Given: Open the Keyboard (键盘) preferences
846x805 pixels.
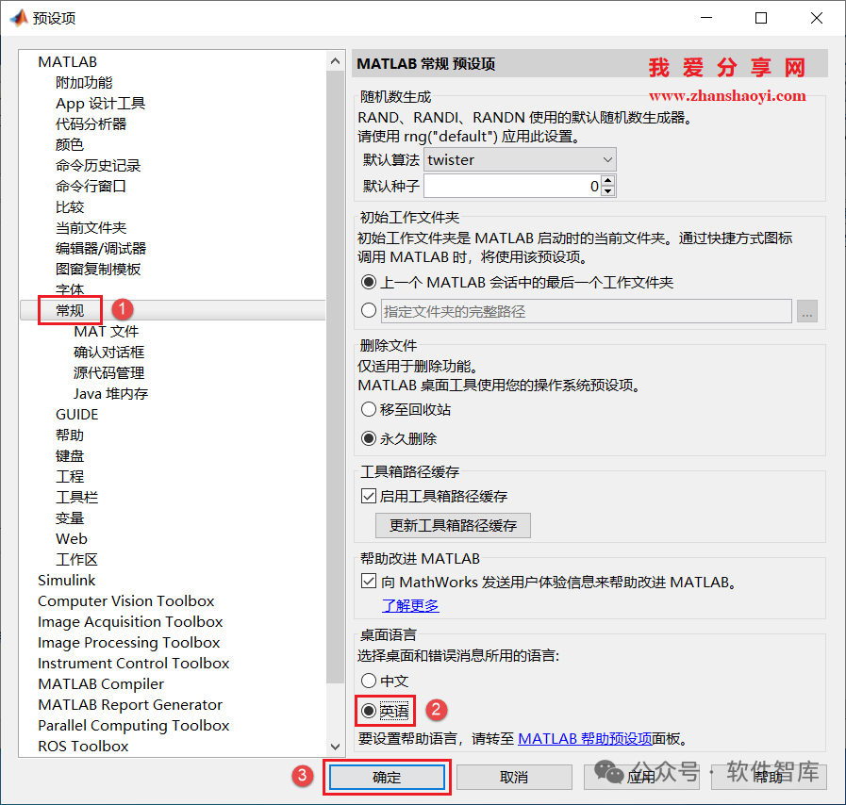Looking at the screenshot, I should (x=70, y=455).
